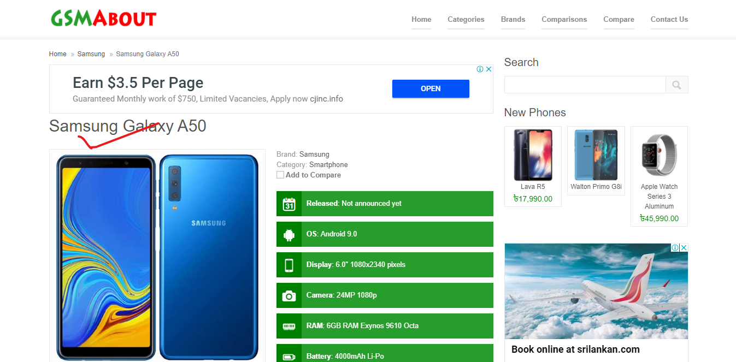Click the Smartphone category link
736x362 pixels.
(x=328, y=164)
